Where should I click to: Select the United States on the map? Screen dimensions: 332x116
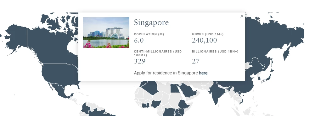point(59,74)
